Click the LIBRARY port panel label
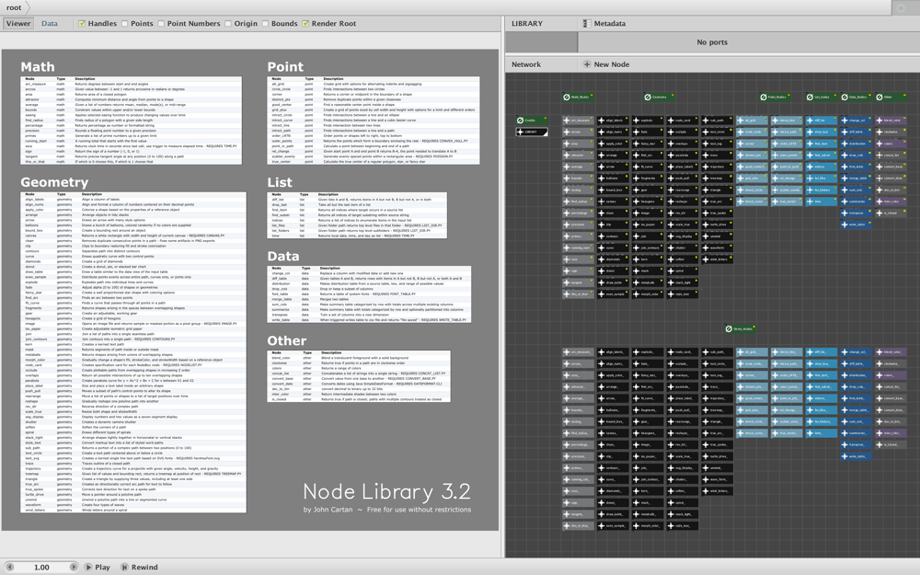The image size is (920, 575). [x=527, y=24]
